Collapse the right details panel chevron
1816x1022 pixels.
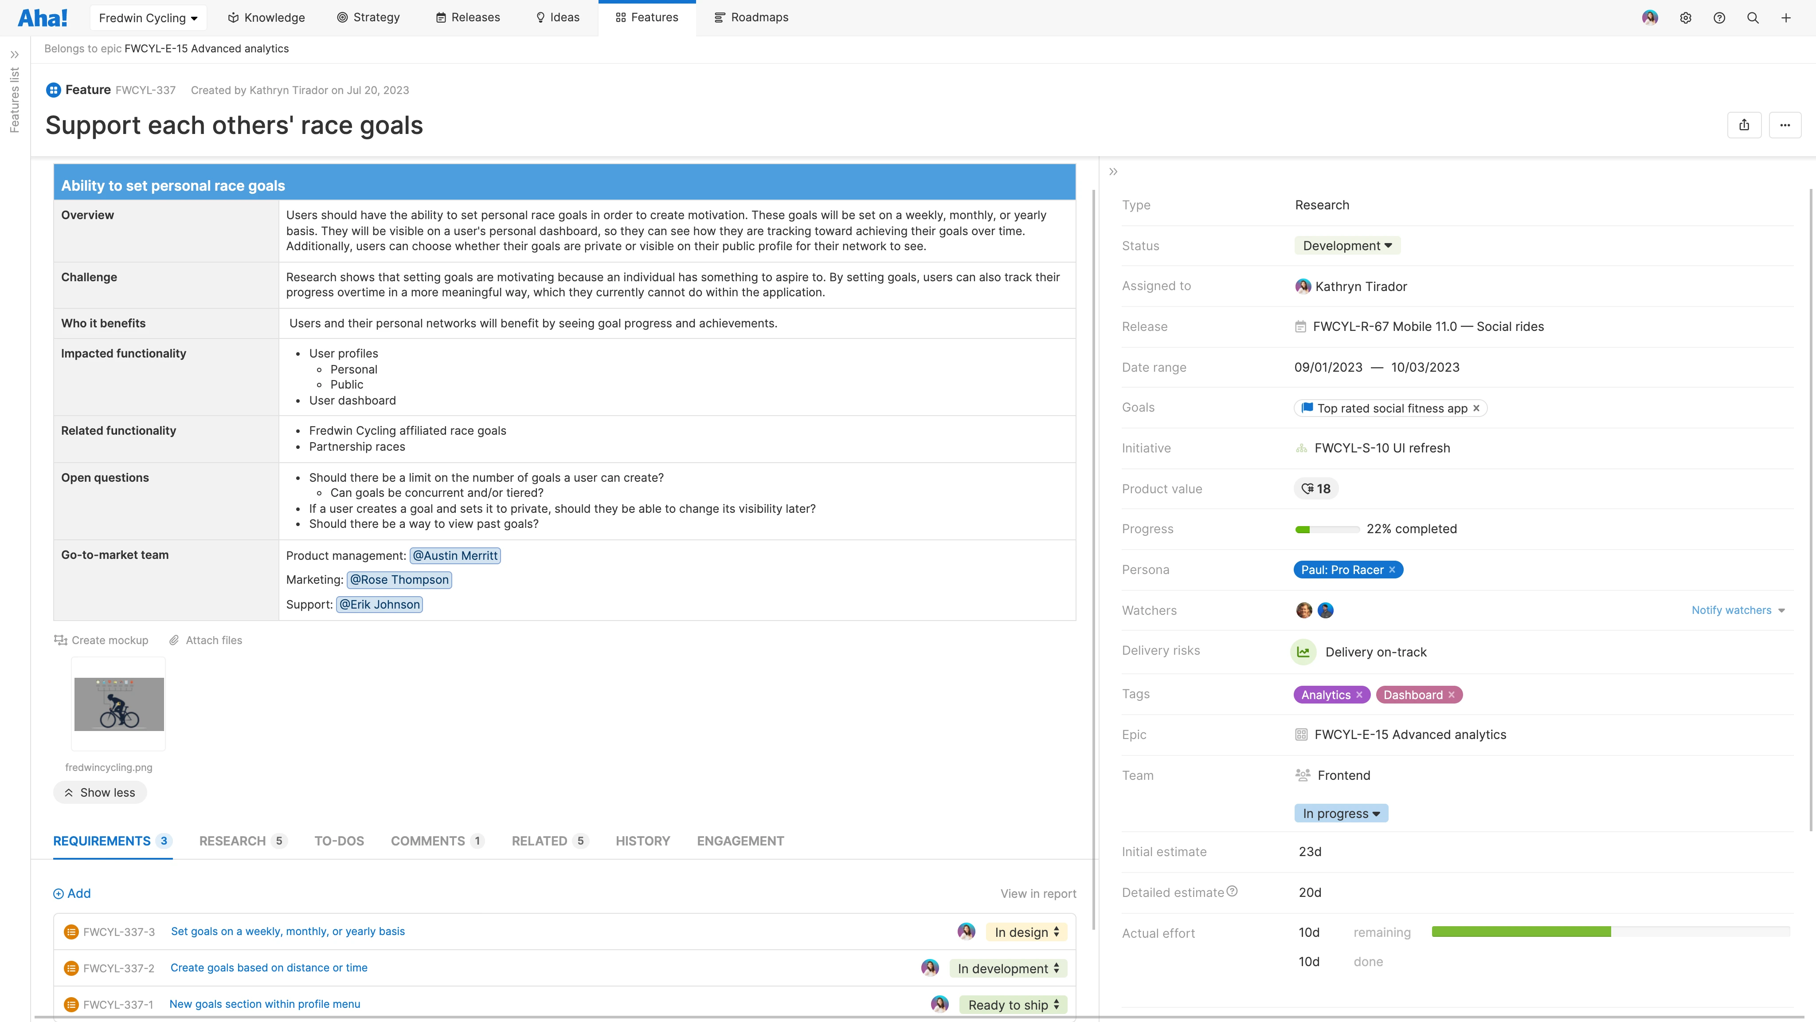click(1113, 171)
